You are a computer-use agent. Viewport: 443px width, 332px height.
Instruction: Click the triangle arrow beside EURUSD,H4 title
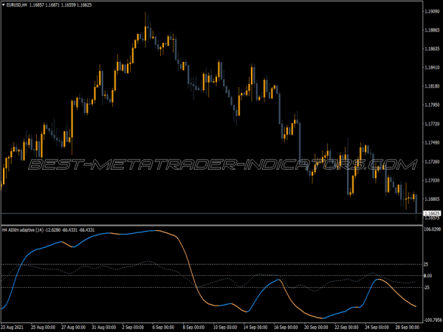click(4, 5)
